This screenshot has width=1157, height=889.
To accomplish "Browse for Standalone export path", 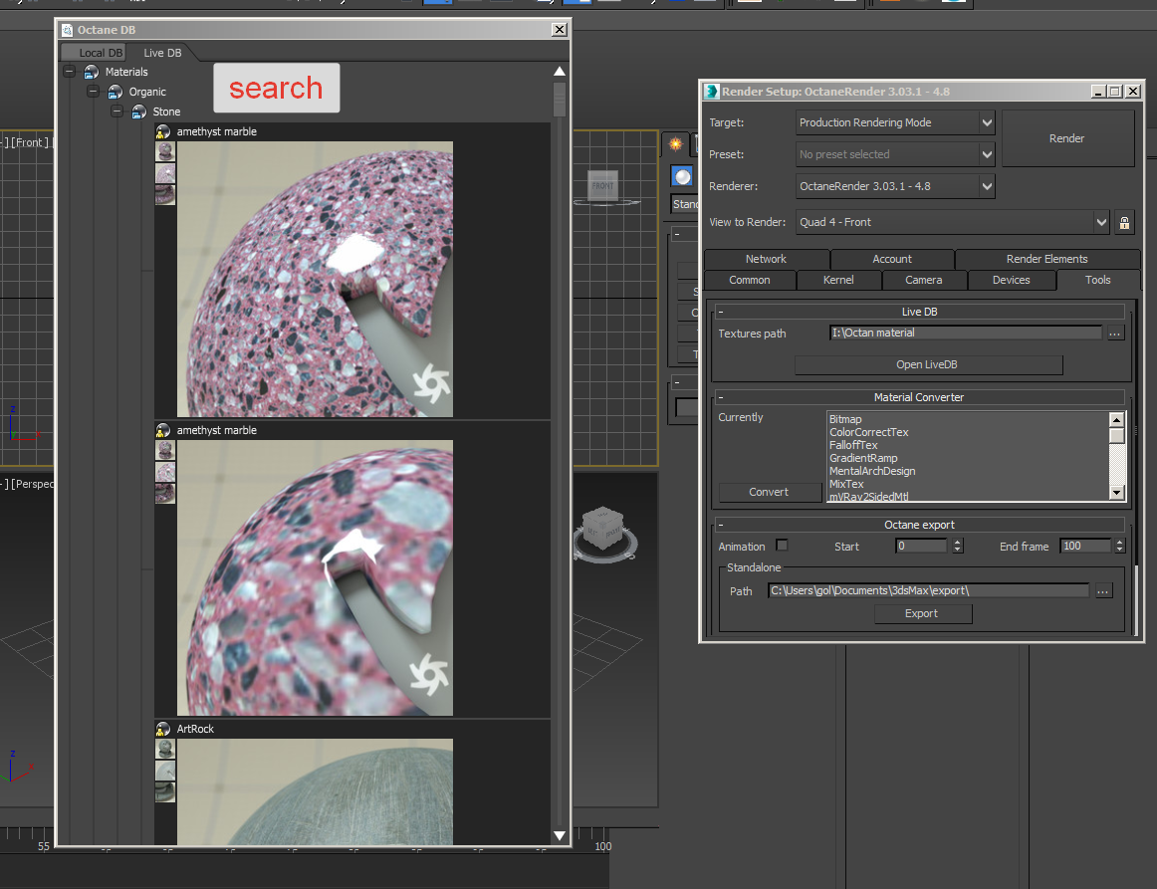I will click(1102, 591).
